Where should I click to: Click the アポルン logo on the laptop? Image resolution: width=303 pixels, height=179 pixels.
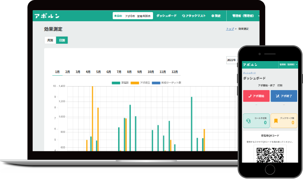[x=47, y=16]
